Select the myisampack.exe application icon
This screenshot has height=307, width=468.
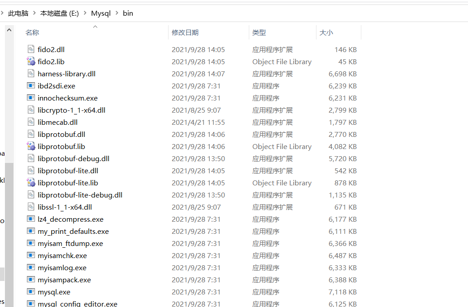[x=31, y=280]
